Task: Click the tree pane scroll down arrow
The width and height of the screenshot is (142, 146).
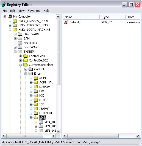Action: point(58,131)
